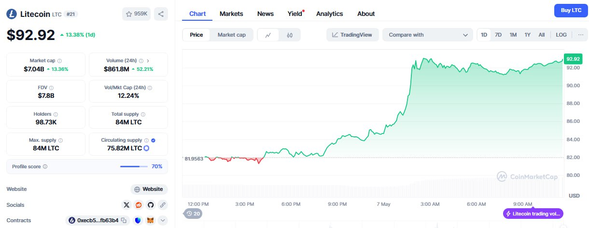Set chart range to 1D
Viewport: 589px width, 228px height.
pos(484,35)
